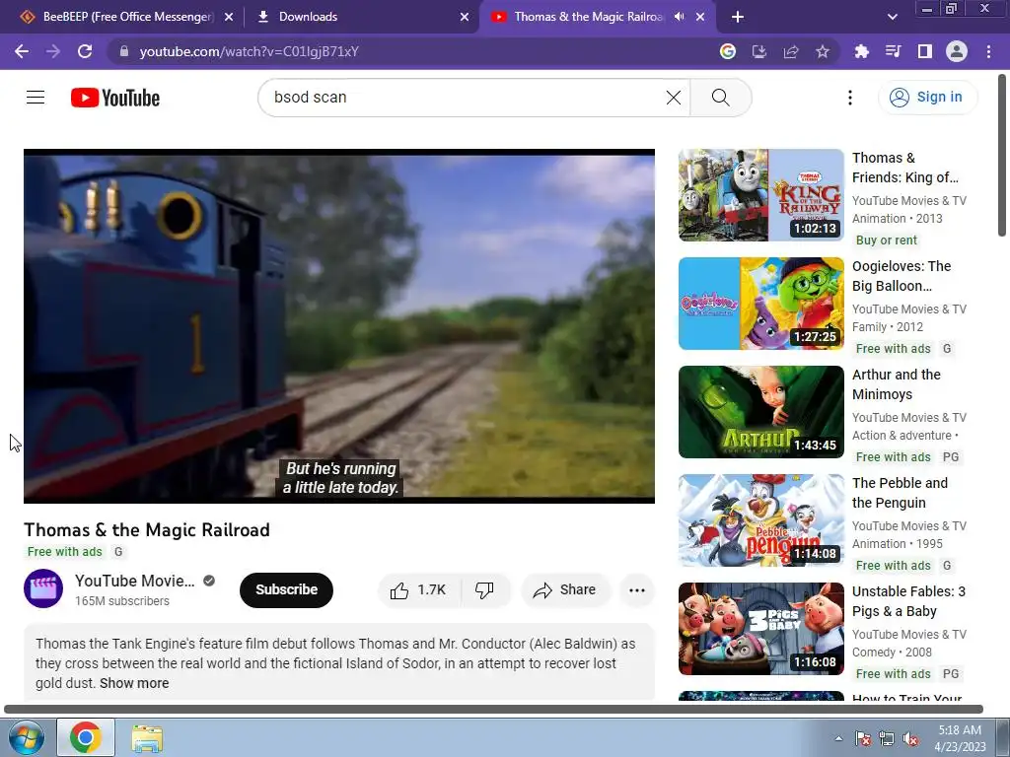Click the horizontal scrollbar at bottom

tap(493, 710)
